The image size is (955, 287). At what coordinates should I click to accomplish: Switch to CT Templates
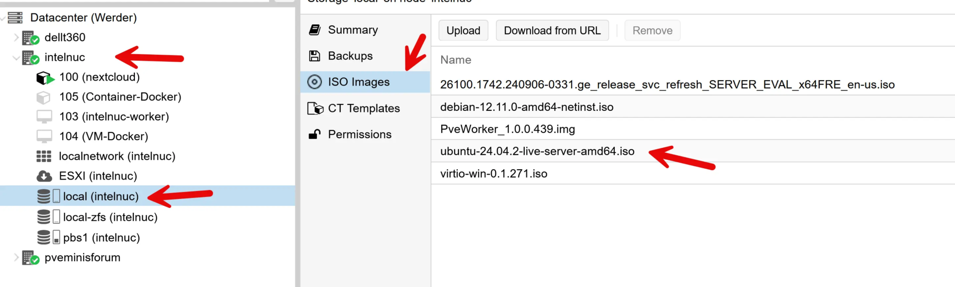click(364, 108)
